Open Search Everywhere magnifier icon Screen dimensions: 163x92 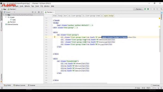[161, 9]
